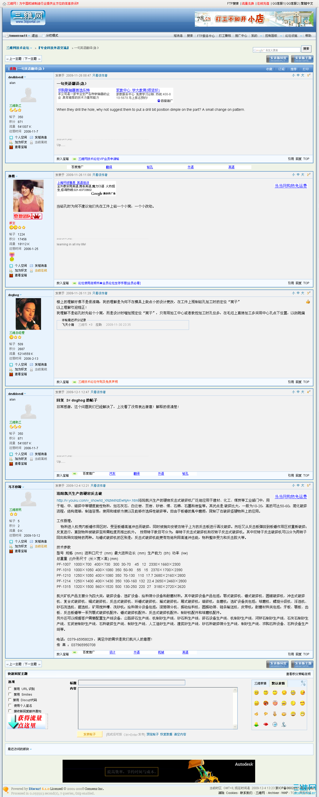Image resolution: width=319 pixels, height=797 pixels.
Task: Click 放入宝箱 under the first post
Action: click(62, 159)
